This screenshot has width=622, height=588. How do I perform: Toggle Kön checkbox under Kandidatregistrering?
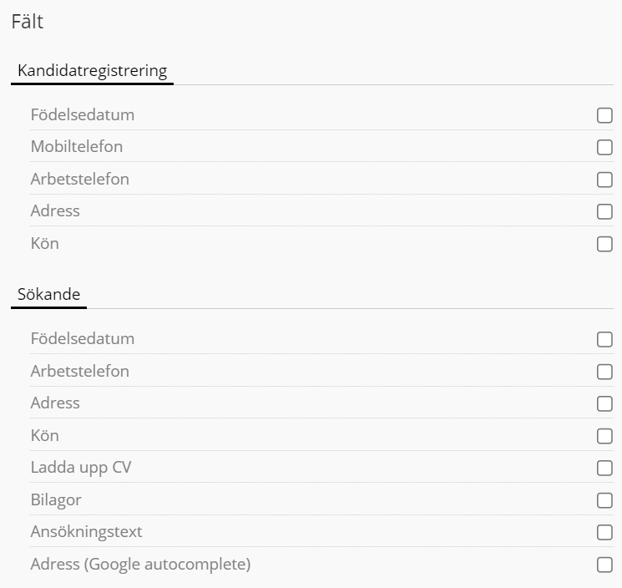604,244
